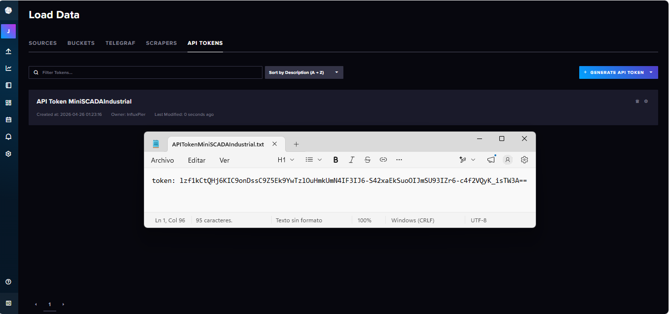The height and width of the screenshot is (314, 670).
Task: Open Load Data upload arrow icon
Action: click(8, 51)
